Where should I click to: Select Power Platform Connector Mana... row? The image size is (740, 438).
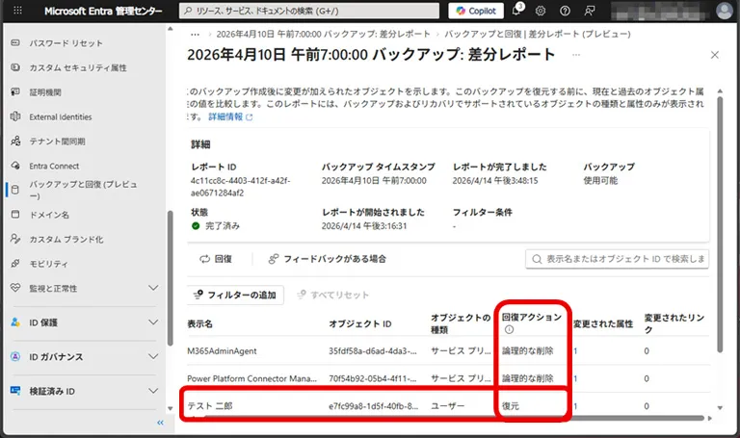click(448, 378)
